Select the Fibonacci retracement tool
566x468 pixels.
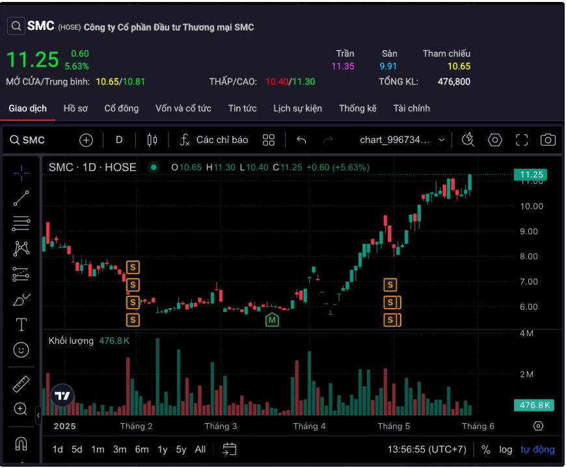(x=21, y=223)
